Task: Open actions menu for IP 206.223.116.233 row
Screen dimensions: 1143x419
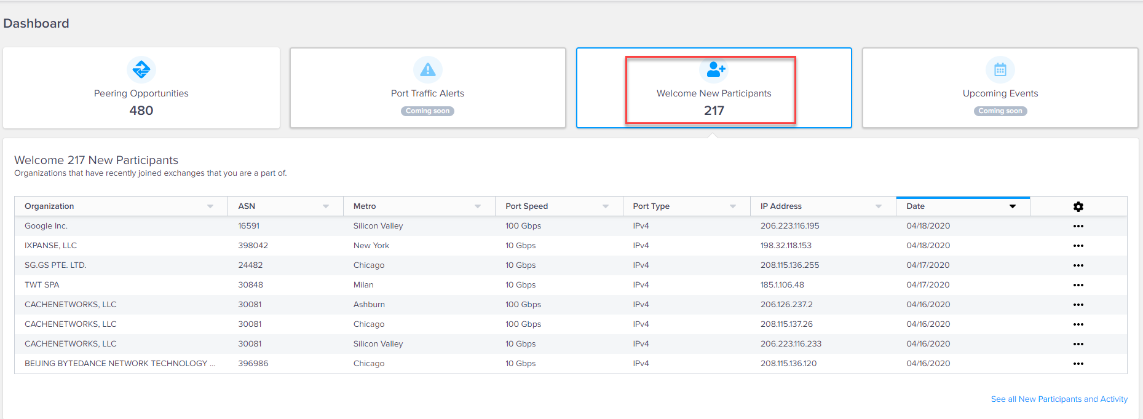Action: click(x=1078, y=344)
